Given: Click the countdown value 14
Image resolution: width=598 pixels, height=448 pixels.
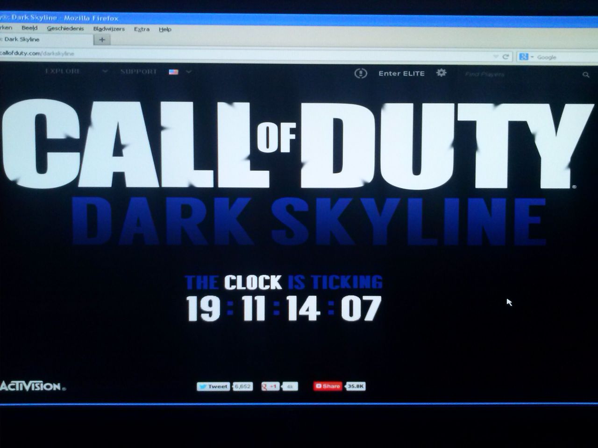Looking at the screenshot, I should (x=304, y=308).
